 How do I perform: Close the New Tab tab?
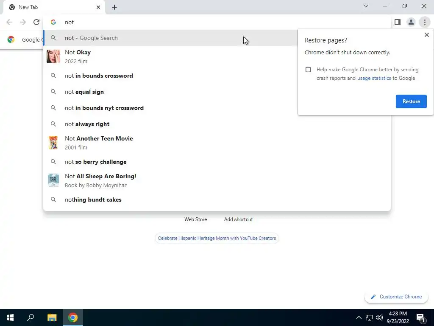98,7
